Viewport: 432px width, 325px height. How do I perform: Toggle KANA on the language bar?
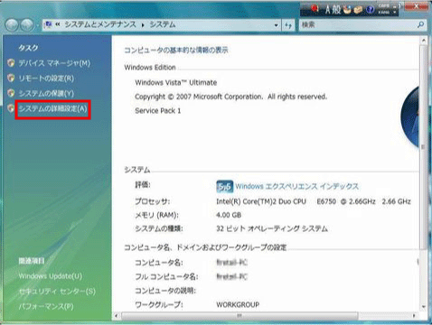click(384, 13)
